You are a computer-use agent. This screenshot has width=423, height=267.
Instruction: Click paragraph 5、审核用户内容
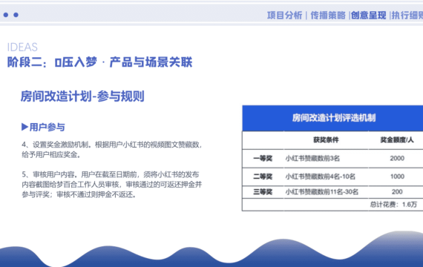click(111, 185)
